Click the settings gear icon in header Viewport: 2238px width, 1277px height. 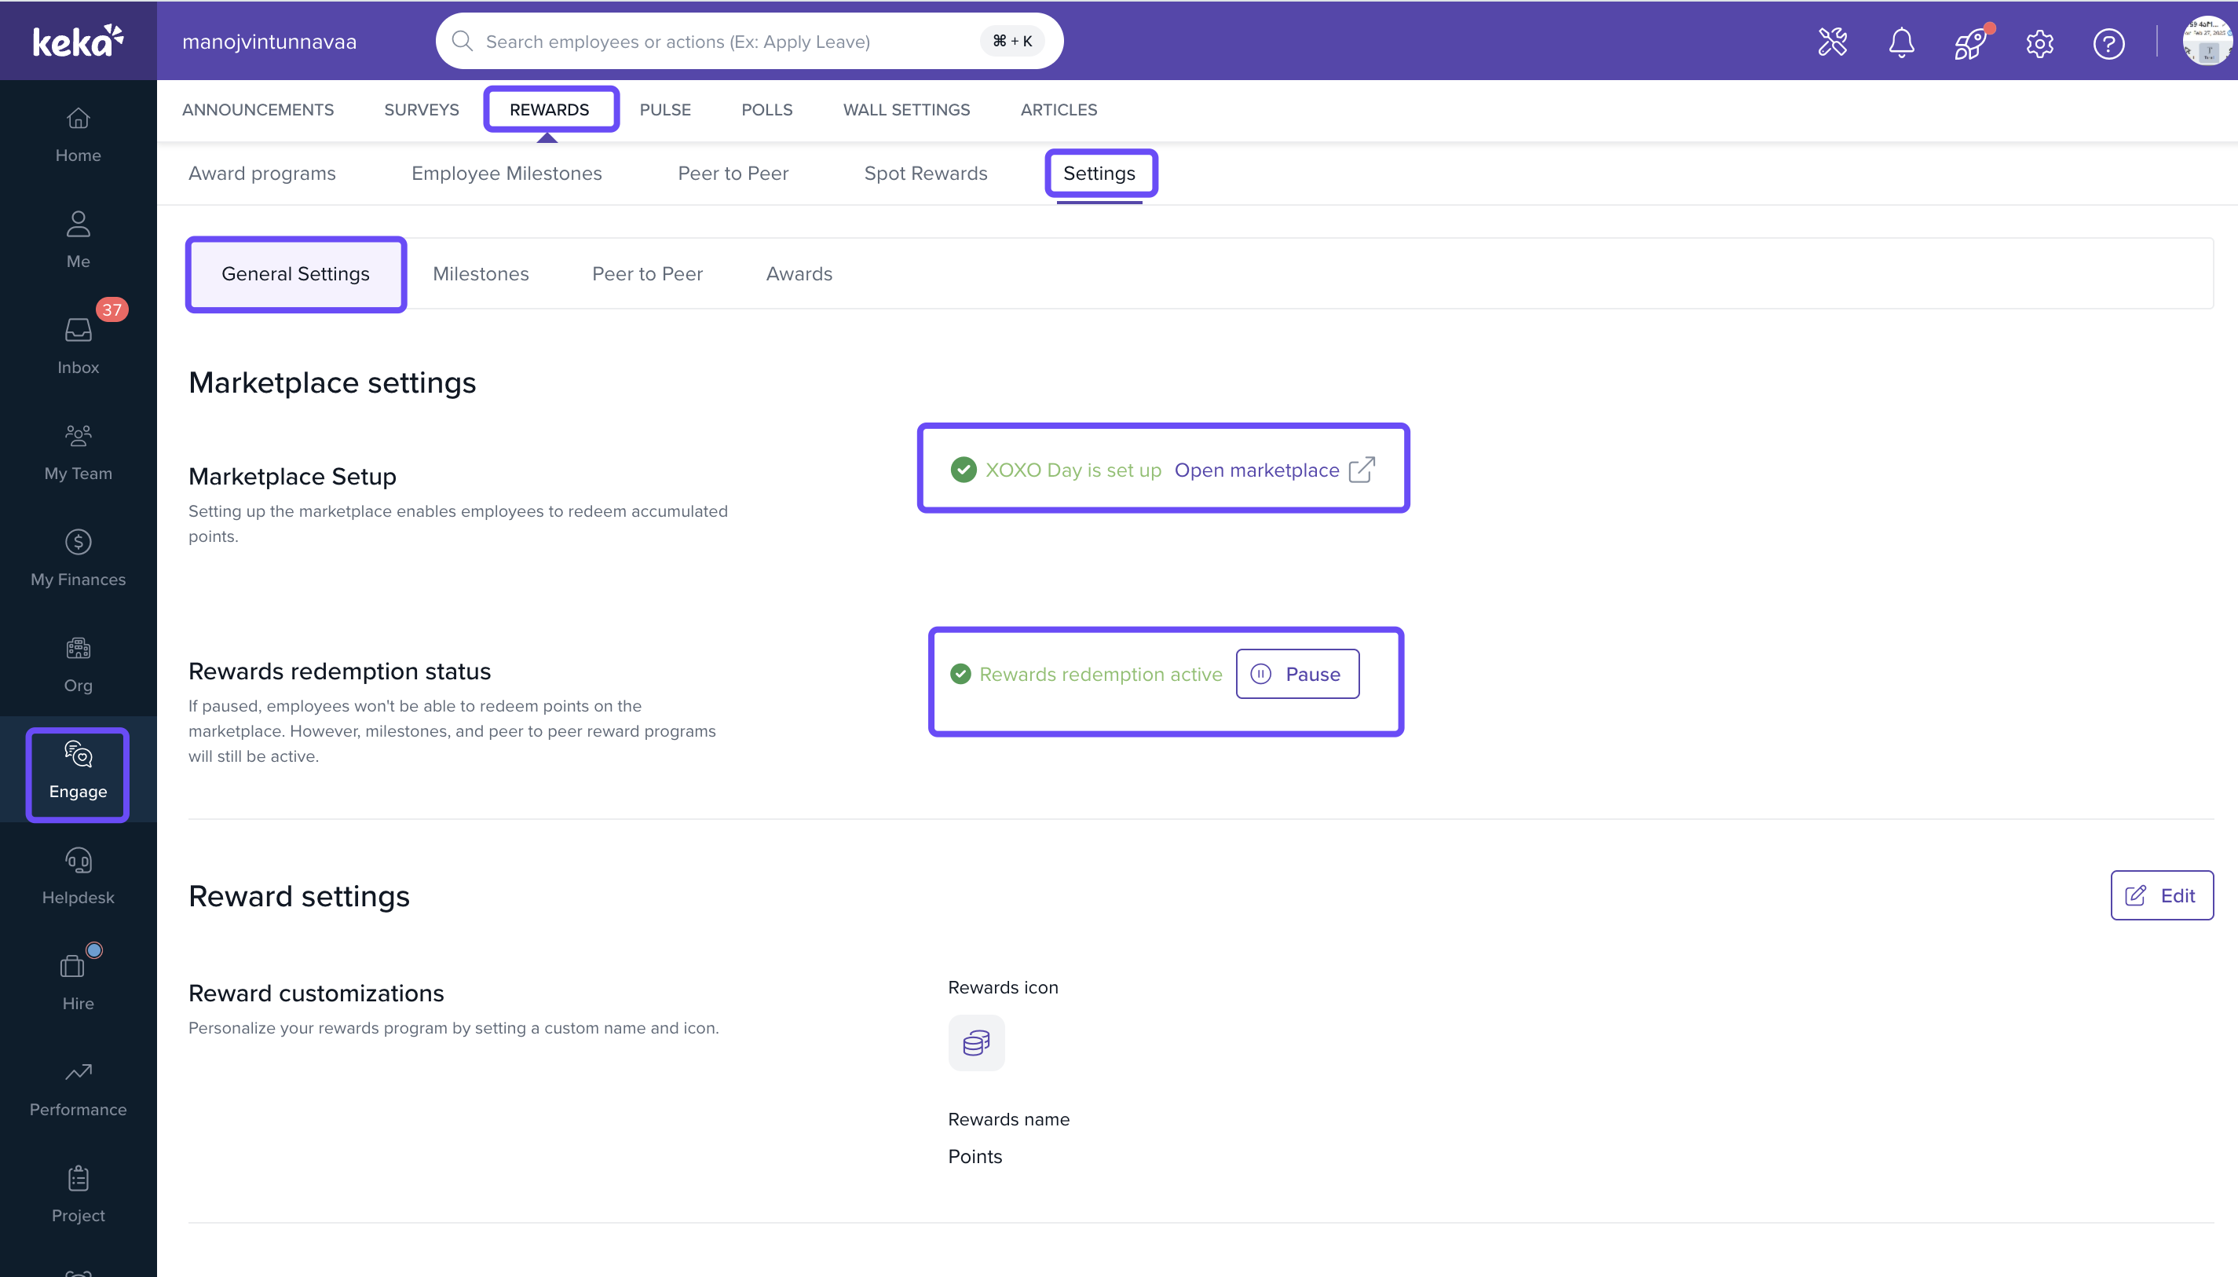[2039, 42]
